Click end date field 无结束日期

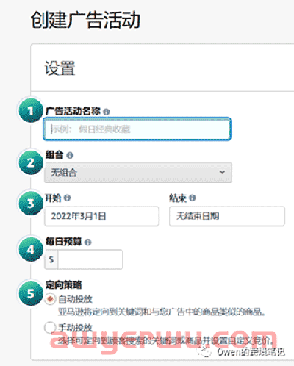pos(227,216)
